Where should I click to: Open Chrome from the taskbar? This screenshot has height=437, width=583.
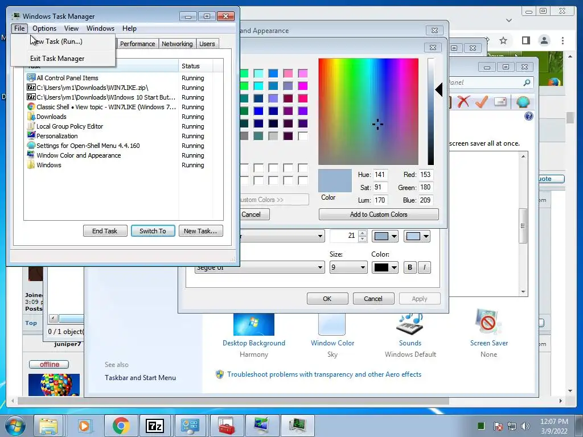point(121,426)
